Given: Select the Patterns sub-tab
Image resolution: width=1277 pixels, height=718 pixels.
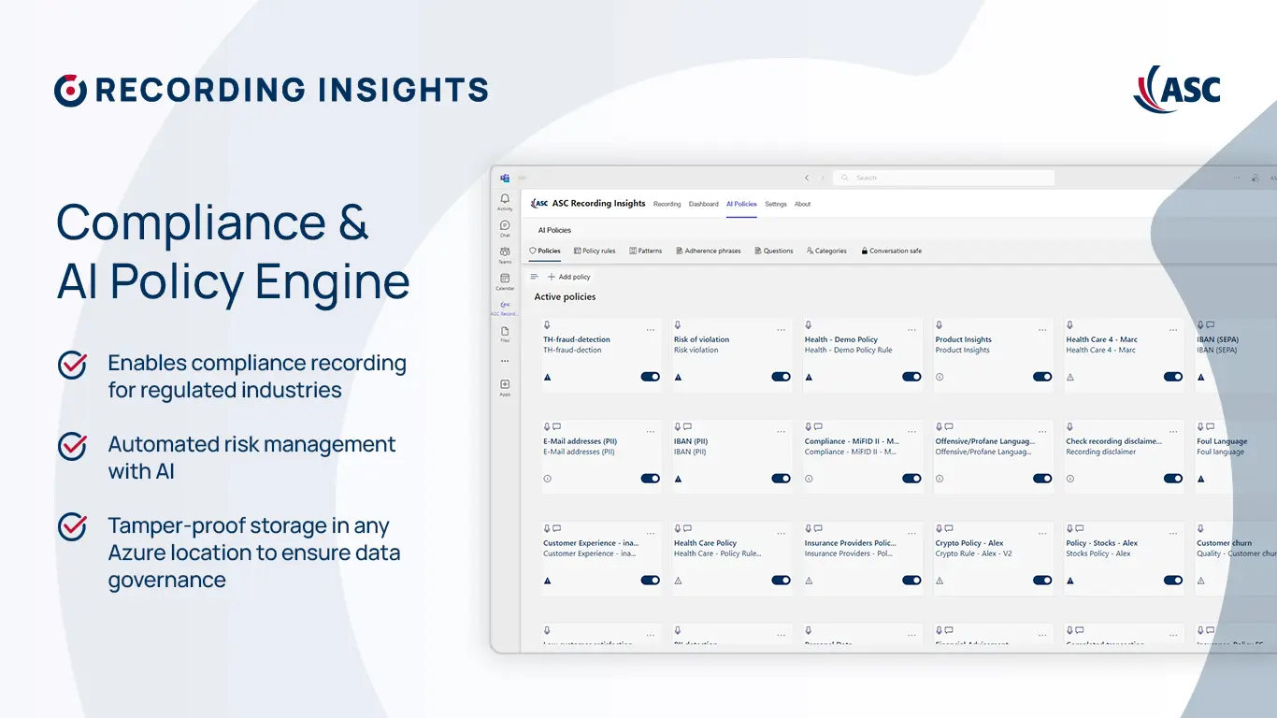Looking at the screenshot, I should tap(646, 251).
